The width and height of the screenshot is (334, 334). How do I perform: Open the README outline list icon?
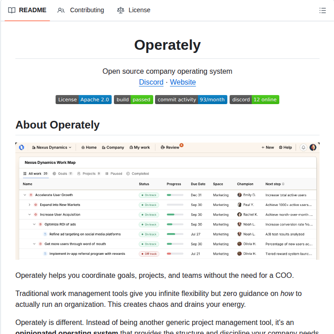(322, 10)
